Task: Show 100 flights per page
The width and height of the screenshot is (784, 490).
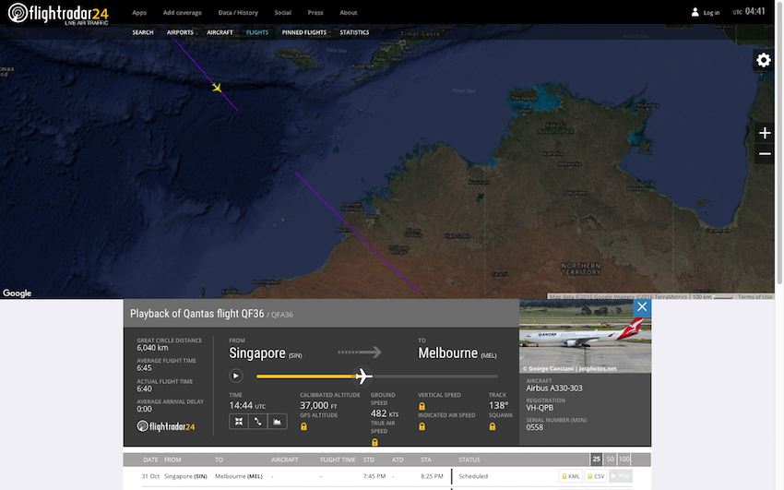Action: click(x=624, y=459)
